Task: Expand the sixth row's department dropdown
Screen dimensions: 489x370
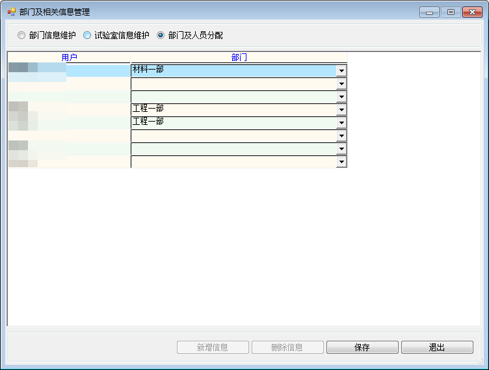Action: point(341,136)
